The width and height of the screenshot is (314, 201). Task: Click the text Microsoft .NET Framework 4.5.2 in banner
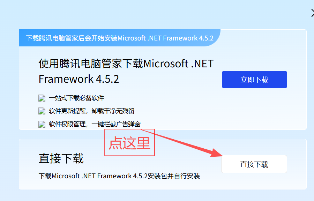click(x=165, y=38)
